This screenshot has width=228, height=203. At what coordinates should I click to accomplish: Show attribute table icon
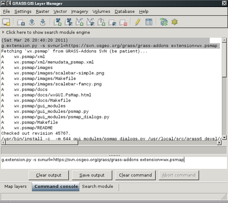point(149,22)
